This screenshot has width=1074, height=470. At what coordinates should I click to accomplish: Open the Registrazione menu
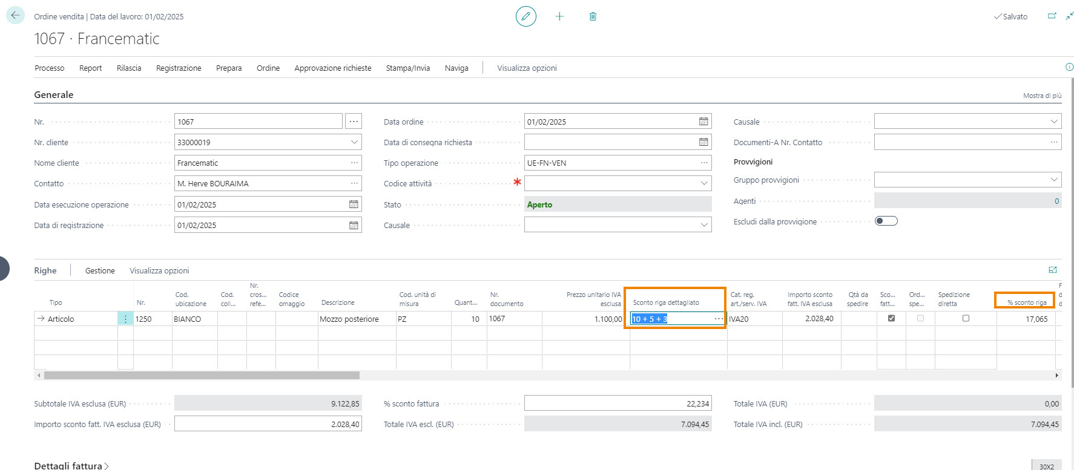coord(179,68)
